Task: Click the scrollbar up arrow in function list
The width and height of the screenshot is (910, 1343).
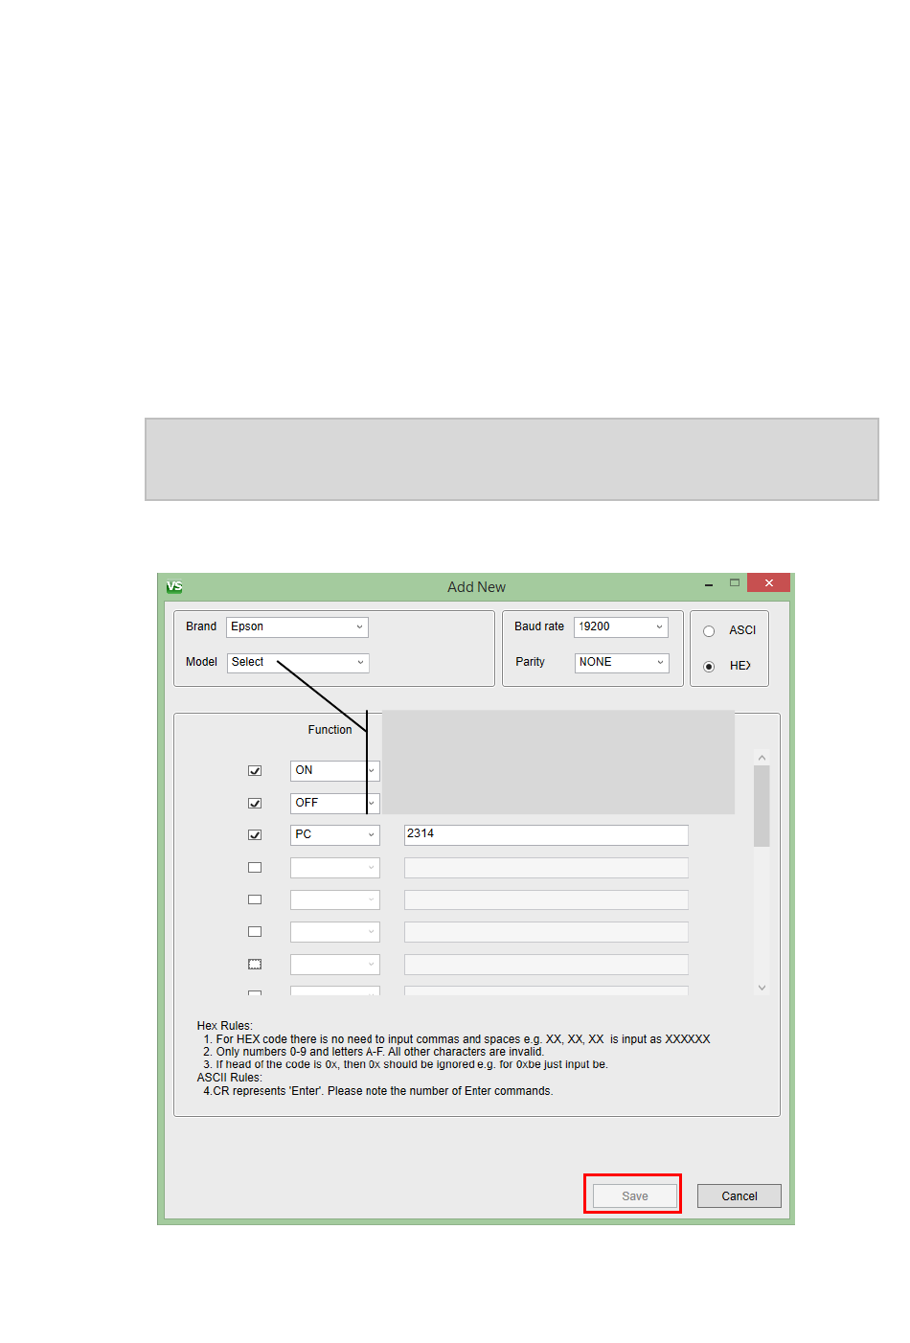Action: [x=762, y=757]
